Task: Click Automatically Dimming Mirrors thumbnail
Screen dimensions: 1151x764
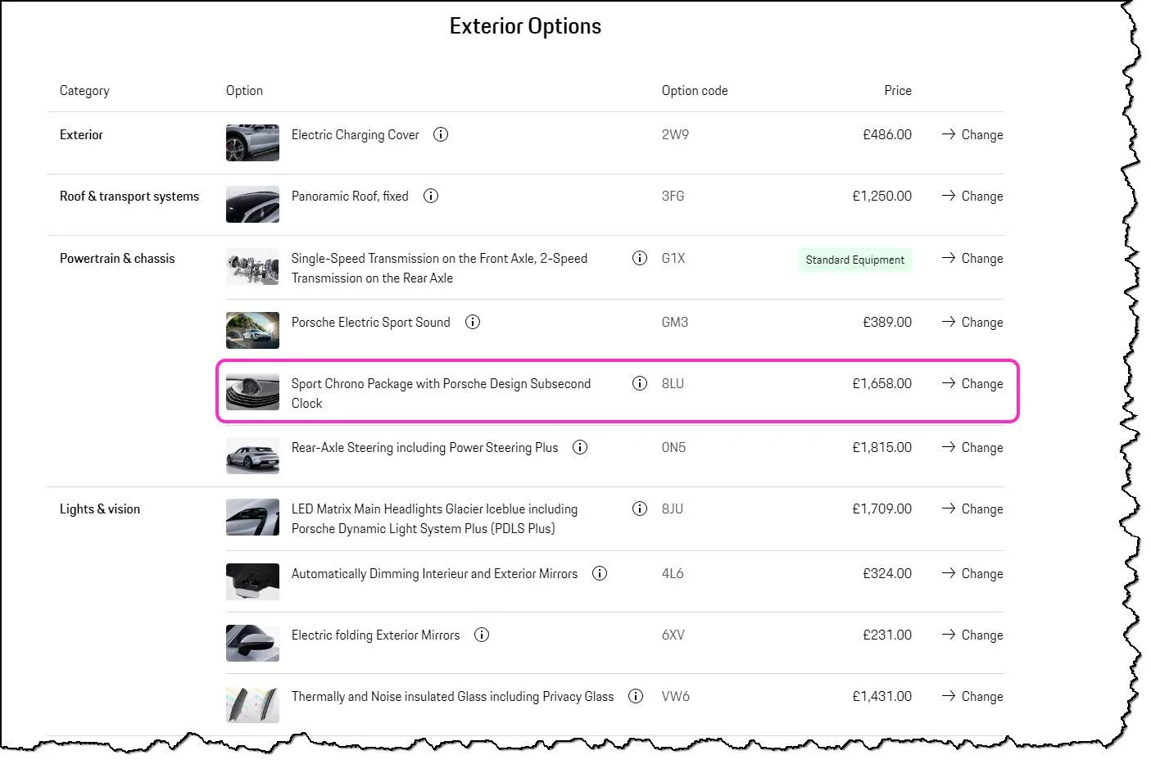Action: click(252, 581)
